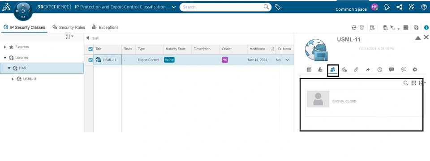This screenshot has height=161, width=430.
Task: Open notifications bell
Action: 387,7
